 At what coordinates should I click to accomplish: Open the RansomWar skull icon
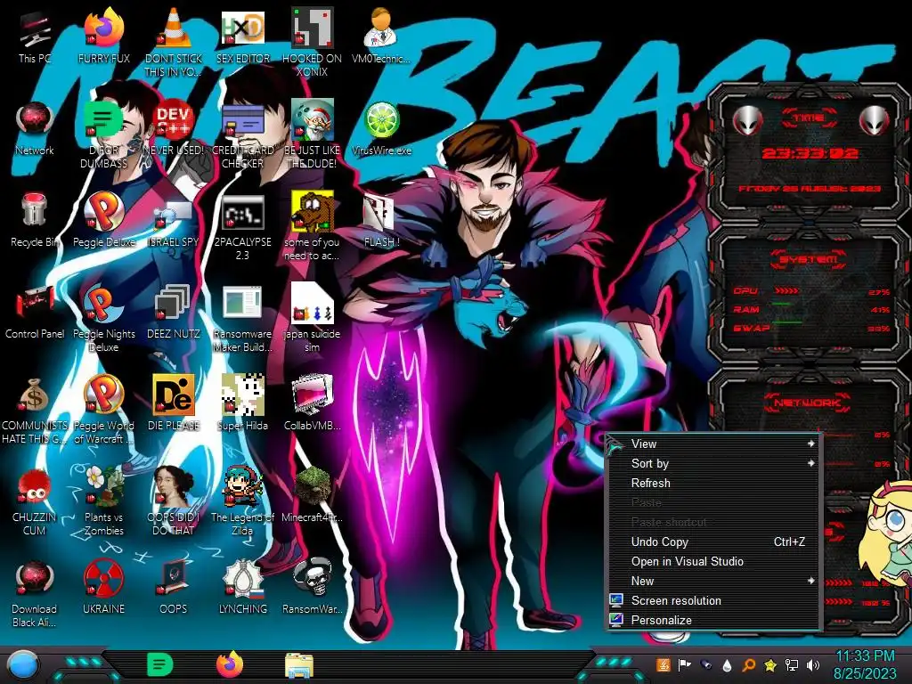tap(312, 587)
